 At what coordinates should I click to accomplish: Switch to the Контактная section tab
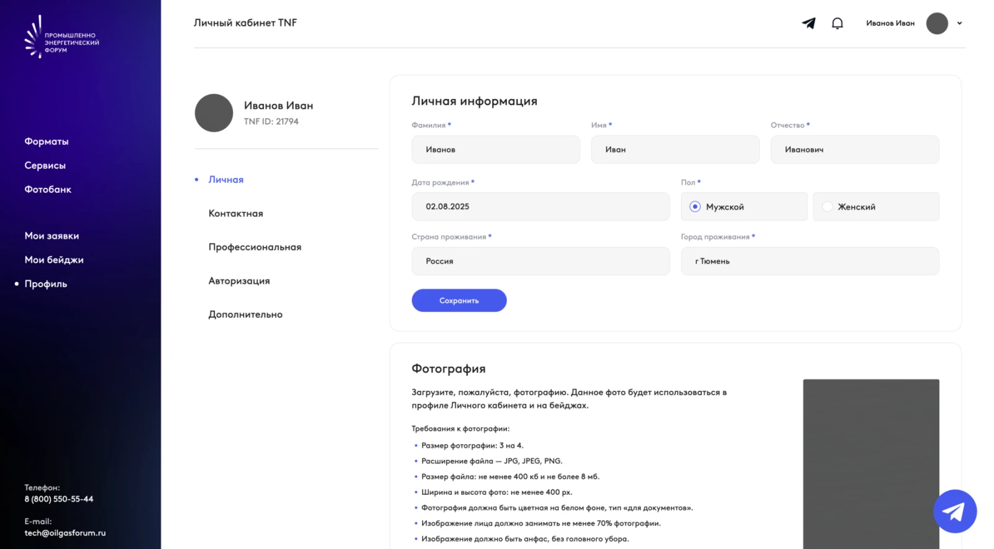click(236, 213)
